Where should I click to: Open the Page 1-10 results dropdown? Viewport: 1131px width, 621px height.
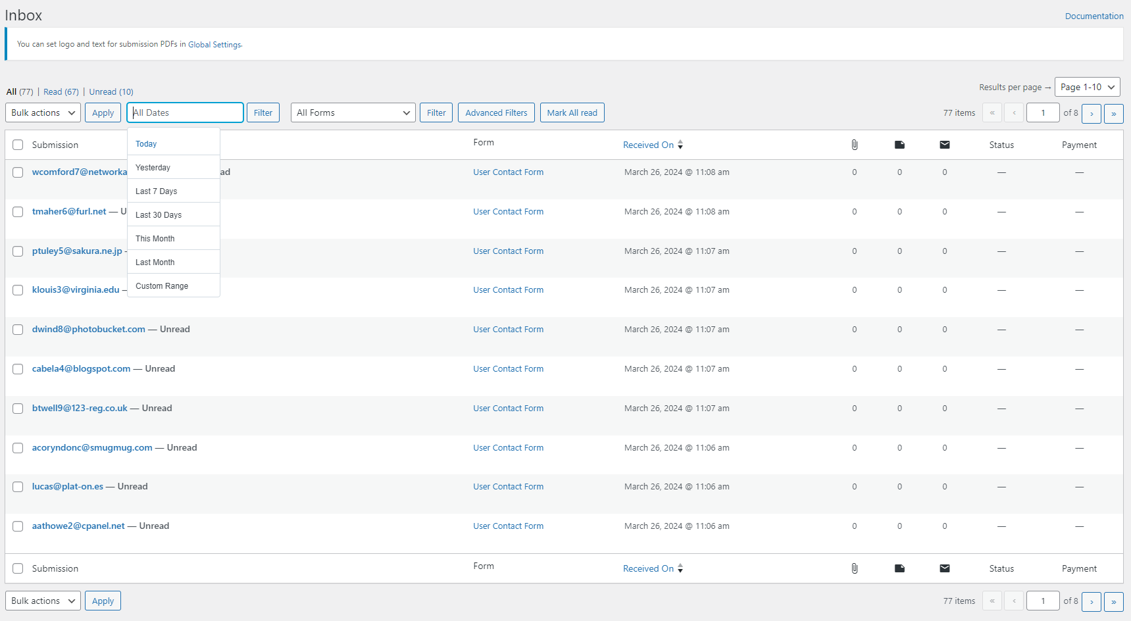coord(1088,87)
